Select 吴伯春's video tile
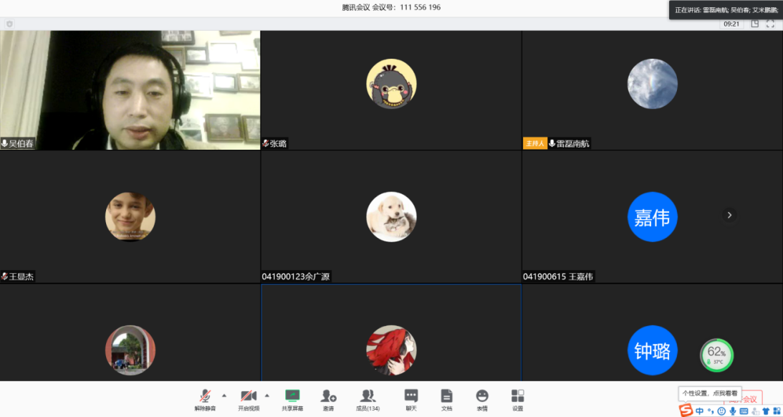This screenshot has width=783, height=417. tap(130, 90)
